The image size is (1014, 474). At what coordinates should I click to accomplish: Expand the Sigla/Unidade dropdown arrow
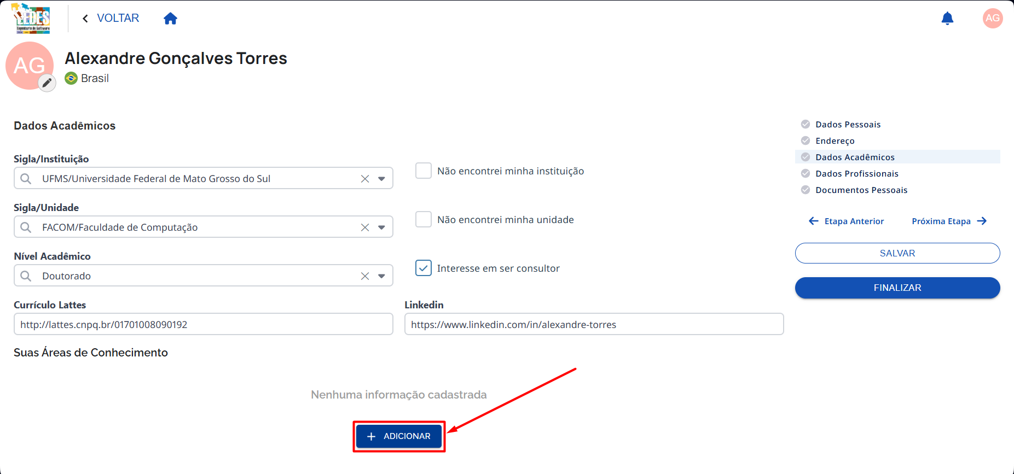click(381, 227)
